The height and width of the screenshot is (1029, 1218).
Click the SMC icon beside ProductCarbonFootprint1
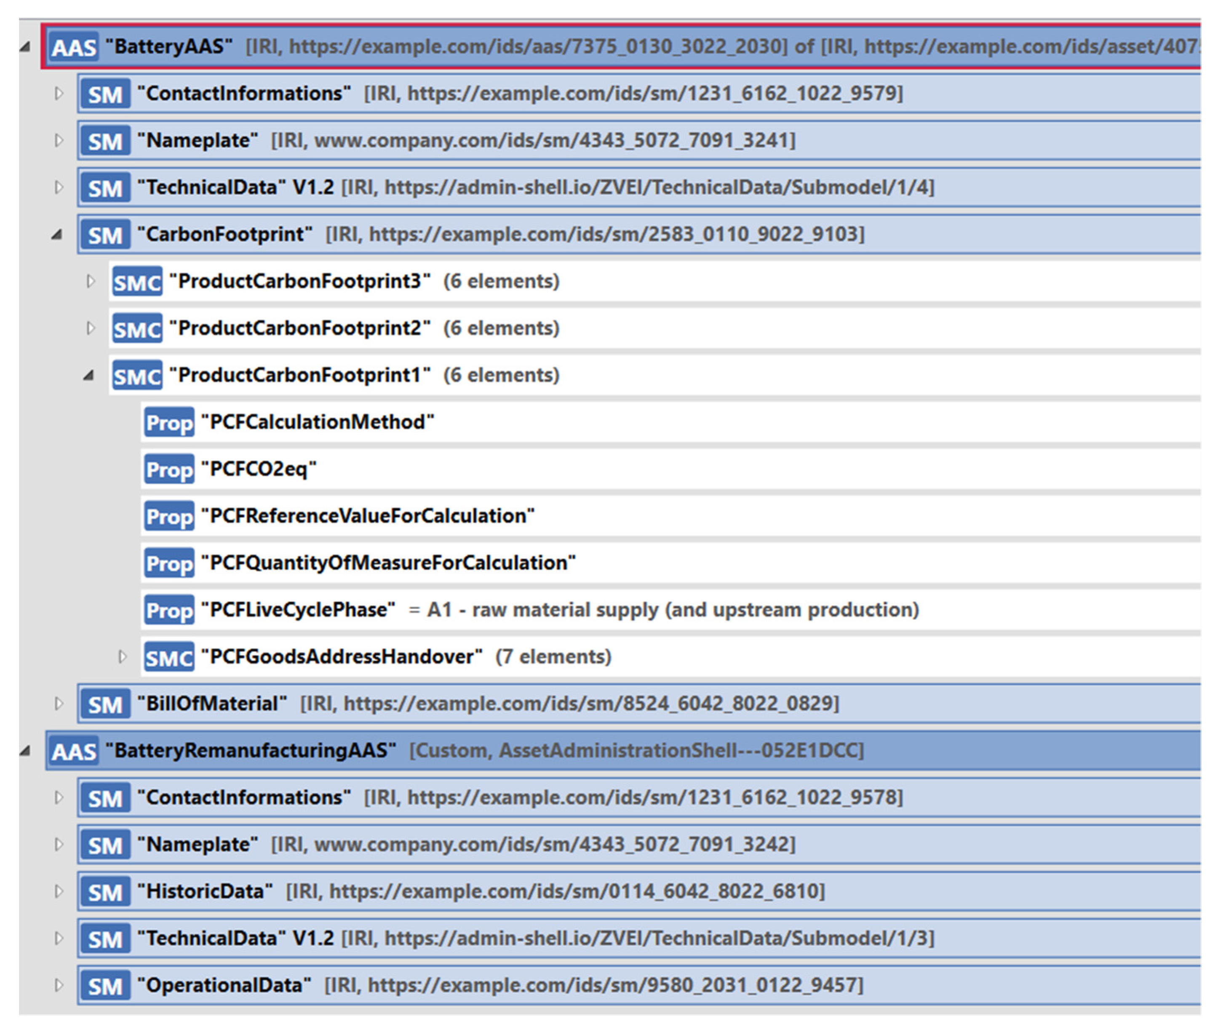(137, 376)
